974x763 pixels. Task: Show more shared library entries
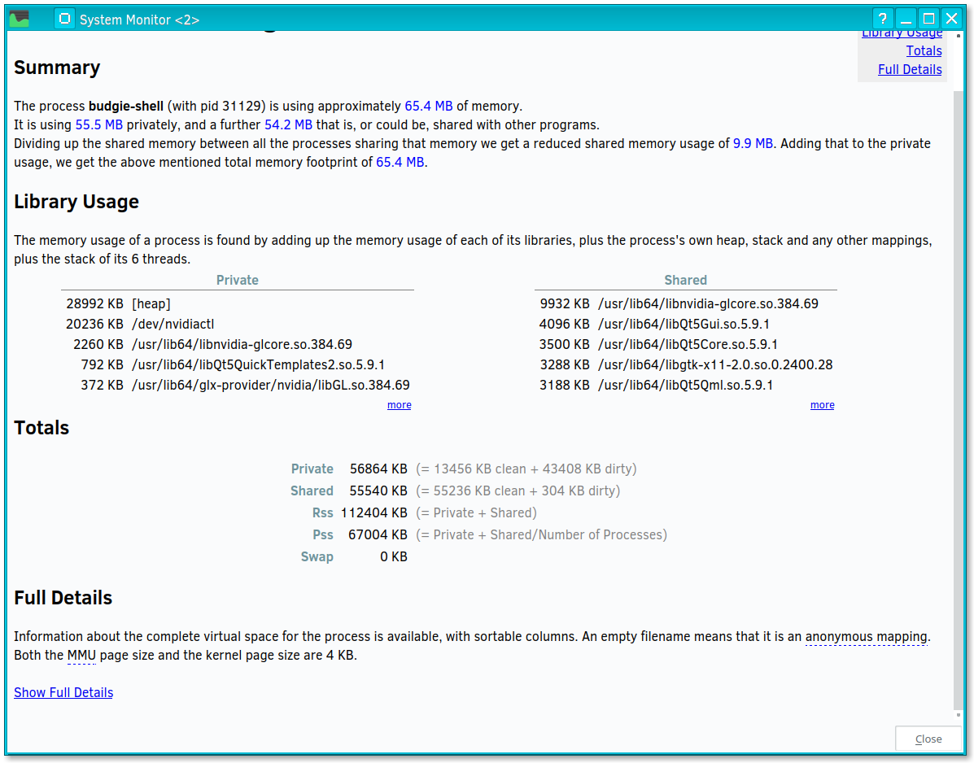point(822,405)
